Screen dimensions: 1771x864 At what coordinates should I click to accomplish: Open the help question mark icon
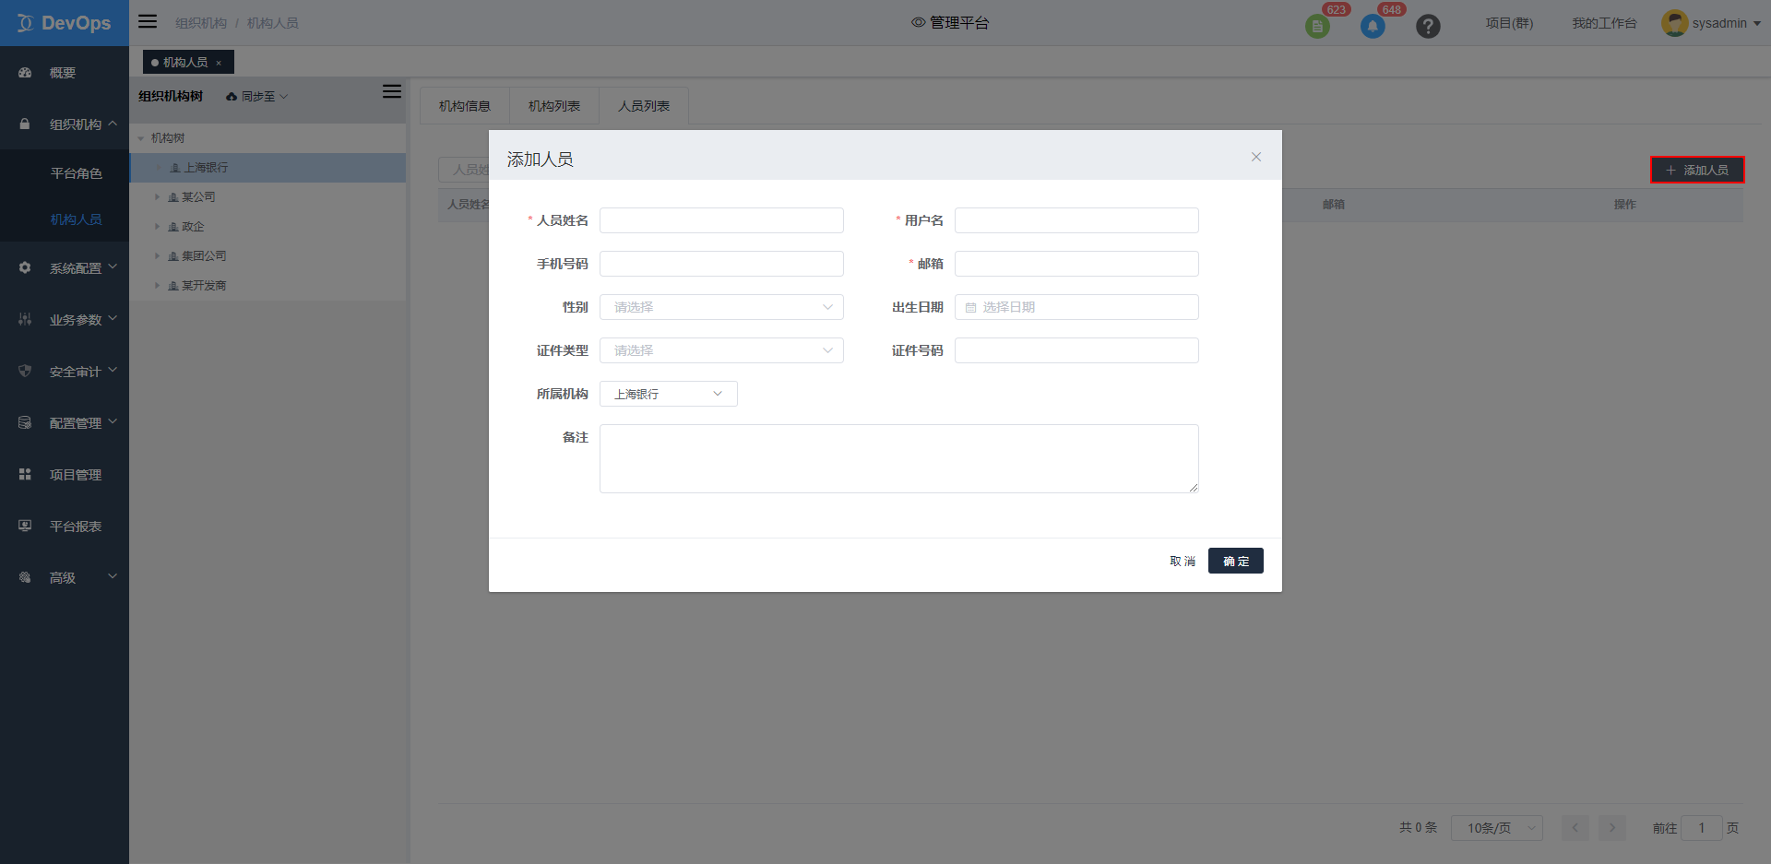(1428, 26)
